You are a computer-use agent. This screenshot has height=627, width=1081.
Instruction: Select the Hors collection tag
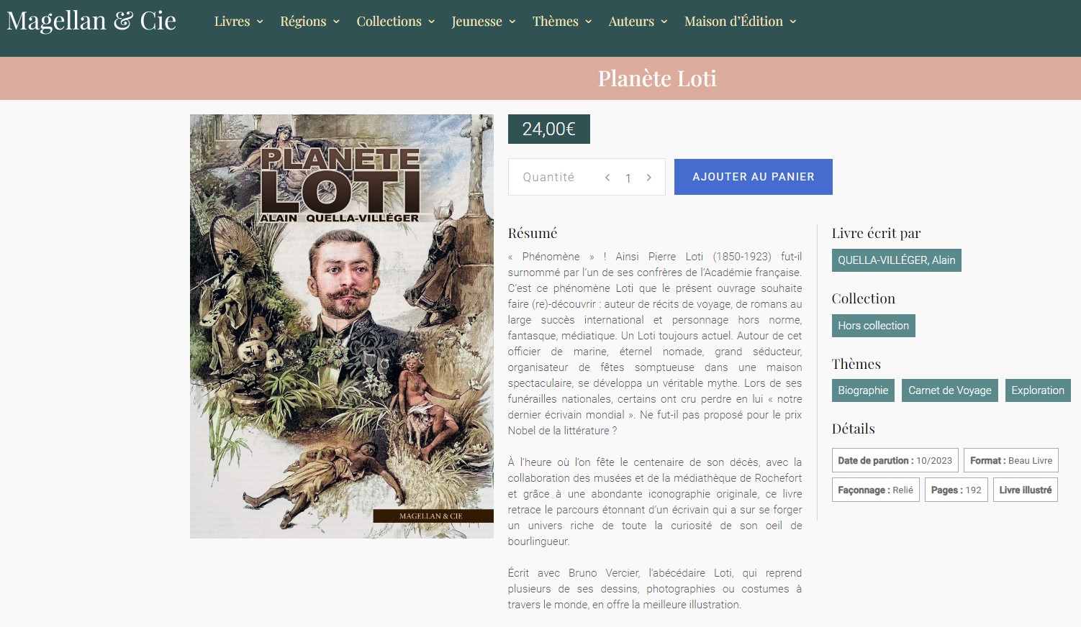point(873,326)
